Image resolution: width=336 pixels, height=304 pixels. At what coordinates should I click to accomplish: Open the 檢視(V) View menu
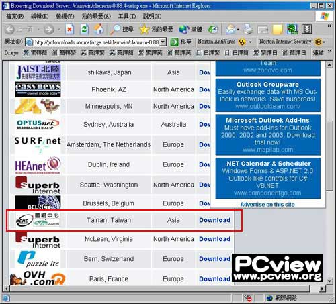coord(65,16)
